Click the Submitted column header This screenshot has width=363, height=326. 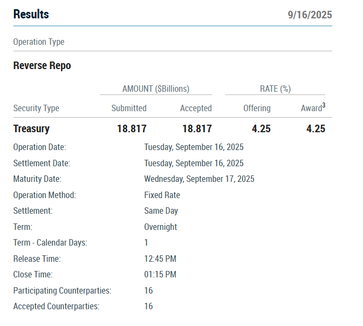pos(129,108)
